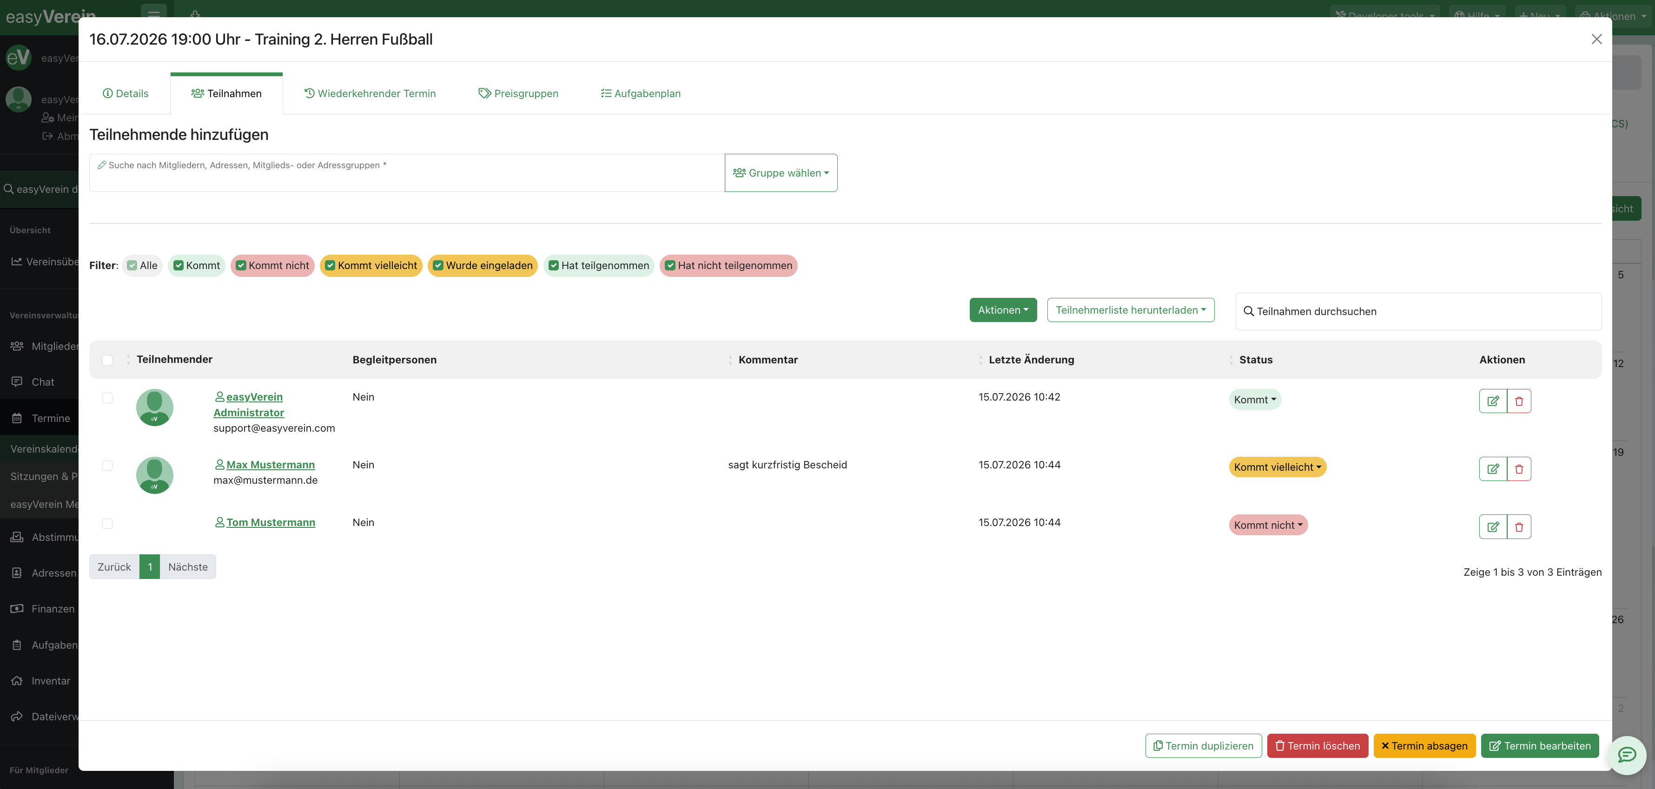
Task: Sort table by Teilnehmender column
Action: pyautogui.click(x=174, y=360)
